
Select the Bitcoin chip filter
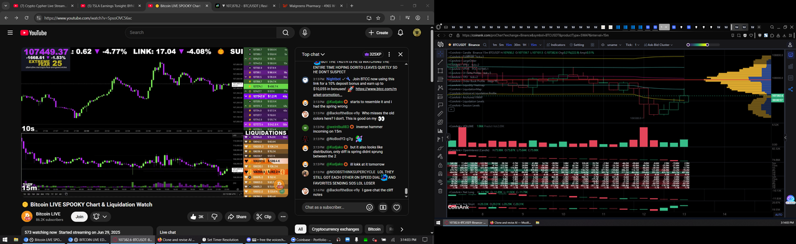(x=374, y=229)
